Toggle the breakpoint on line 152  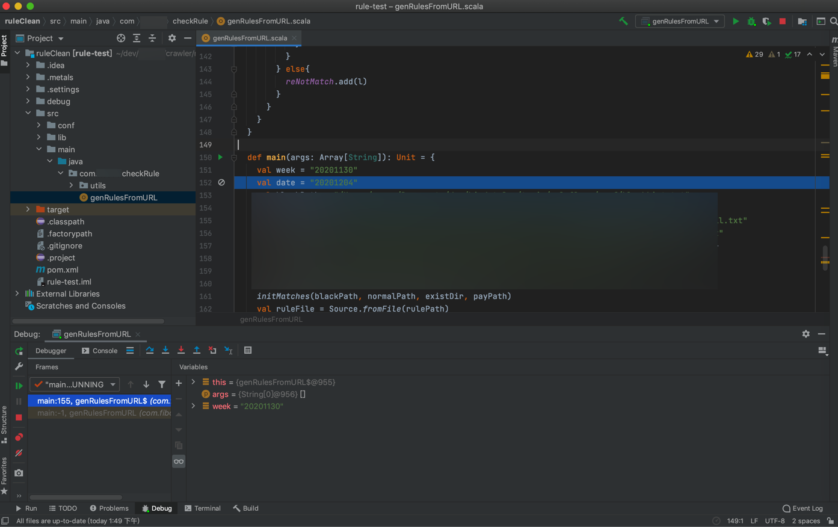221,182
